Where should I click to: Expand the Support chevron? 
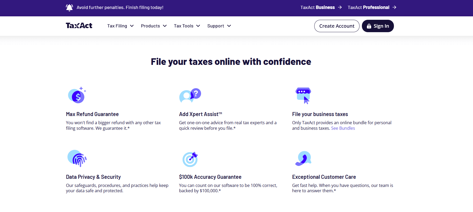coord(229,26)
